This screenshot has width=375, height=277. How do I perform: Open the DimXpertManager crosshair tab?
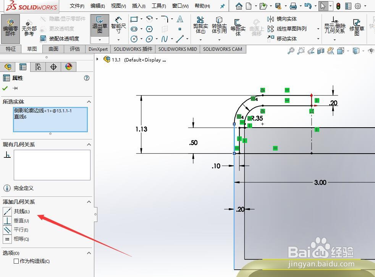[53, 67]
